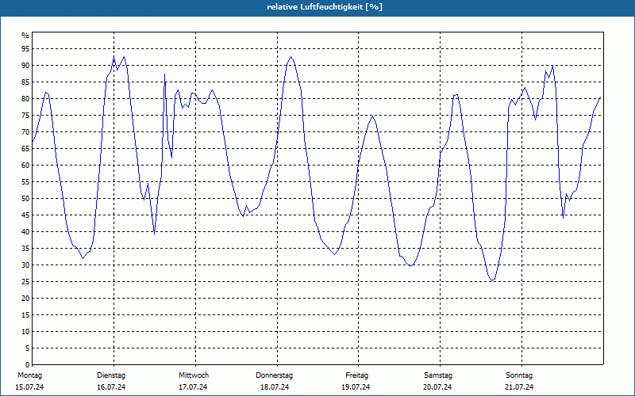Select the 30 value on the y-axis
The height and width of the screenshot is (396, 635).
pyautogui.click(x=25, y=265)
